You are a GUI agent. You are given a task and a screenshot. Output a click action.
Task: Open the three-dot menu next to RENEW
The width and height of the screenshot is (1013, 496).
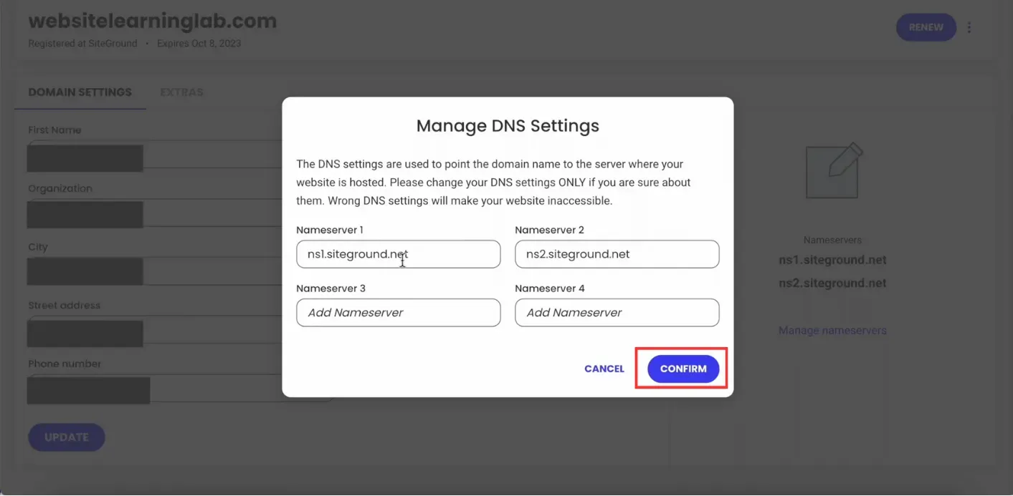click(969, 27)
